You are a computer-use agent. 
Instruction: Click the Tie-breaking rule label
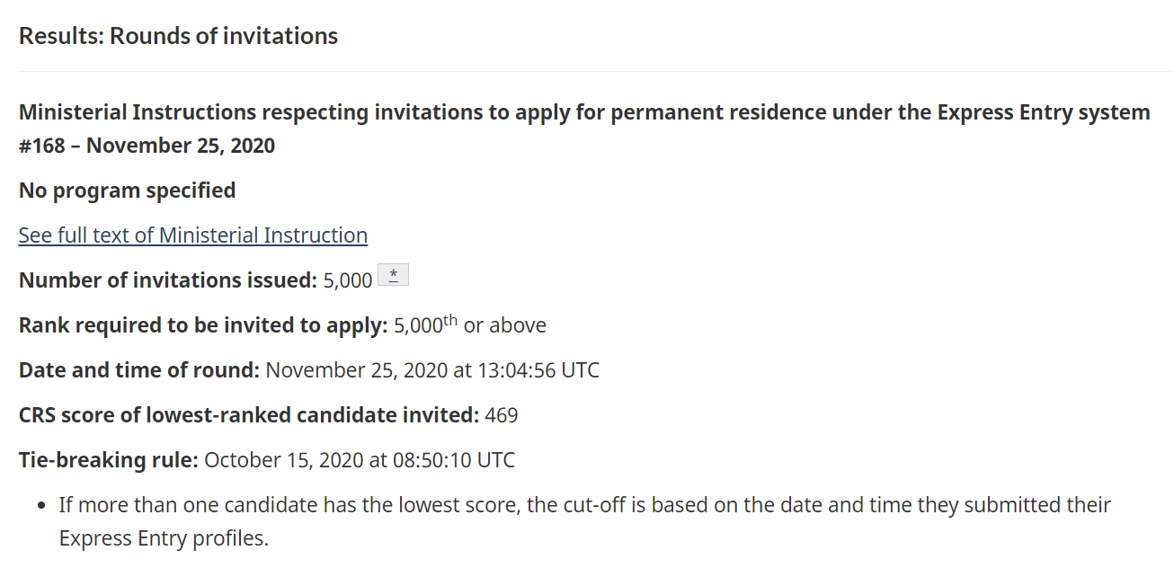109,460
